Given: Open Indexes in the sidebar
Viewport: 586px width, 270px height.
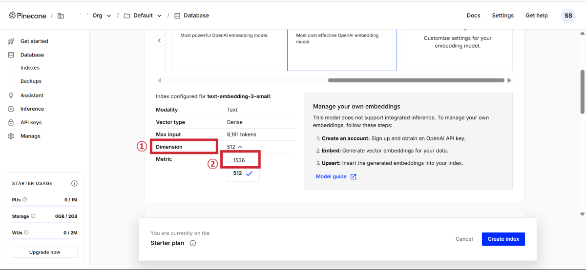Looking at the screenshot, I should click(30, 68).
